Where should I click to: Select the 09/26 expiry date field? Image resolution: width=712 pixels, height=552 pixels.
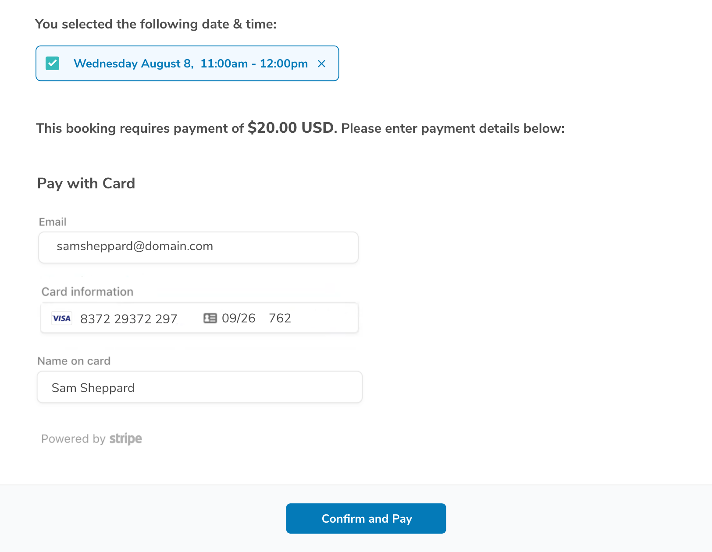pos(239,318)
